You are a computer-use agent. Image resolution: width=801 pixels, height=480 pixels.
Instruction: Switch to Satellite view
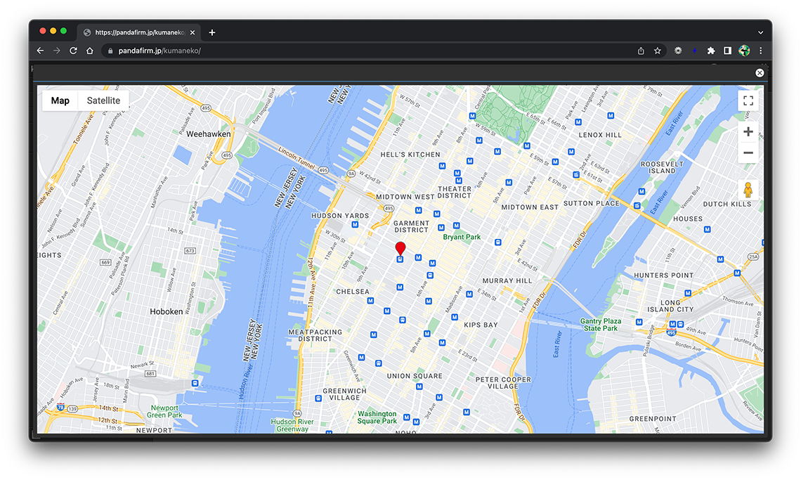coord(103,100)
